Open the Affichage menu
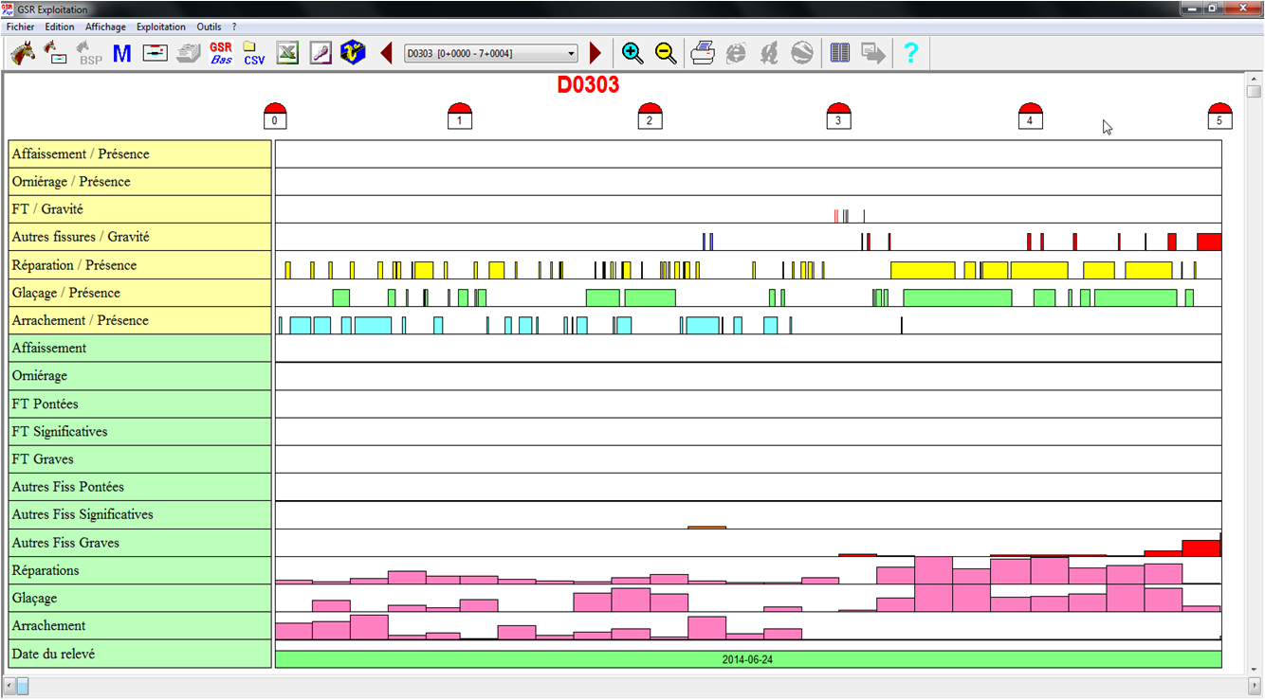 tap(105, 27)
